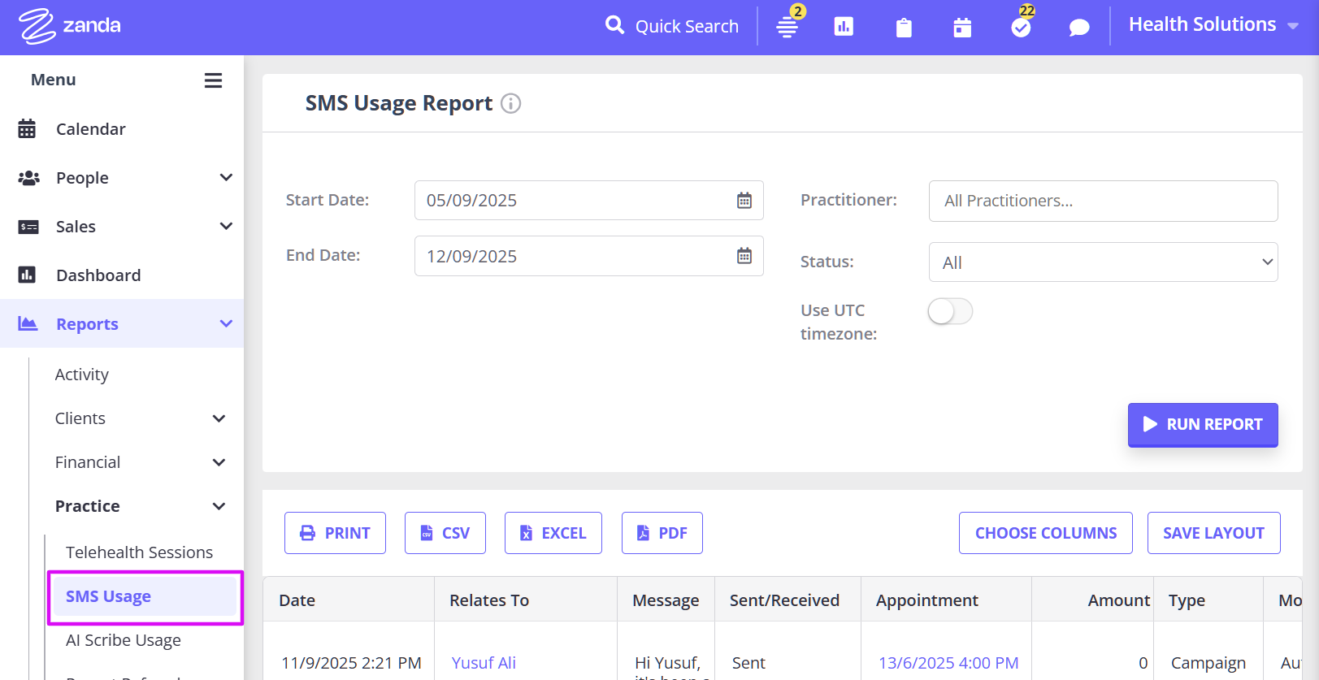Open AI Scribe Usage report
The height and width of the screenshot is (680, 1319).
pos(124,640)
